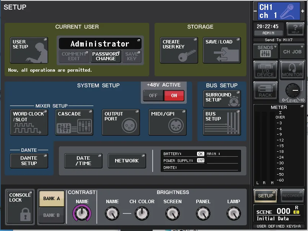Turn +48V Active master OFF

point(153,96)
